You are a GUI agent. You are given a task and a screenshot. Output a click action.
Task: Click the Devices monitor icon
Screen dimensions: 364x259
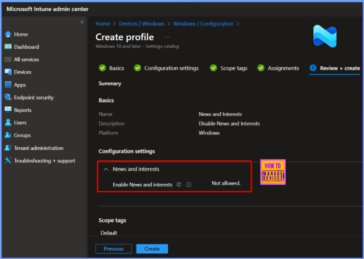pyautogui.click(x=8, y=72)
